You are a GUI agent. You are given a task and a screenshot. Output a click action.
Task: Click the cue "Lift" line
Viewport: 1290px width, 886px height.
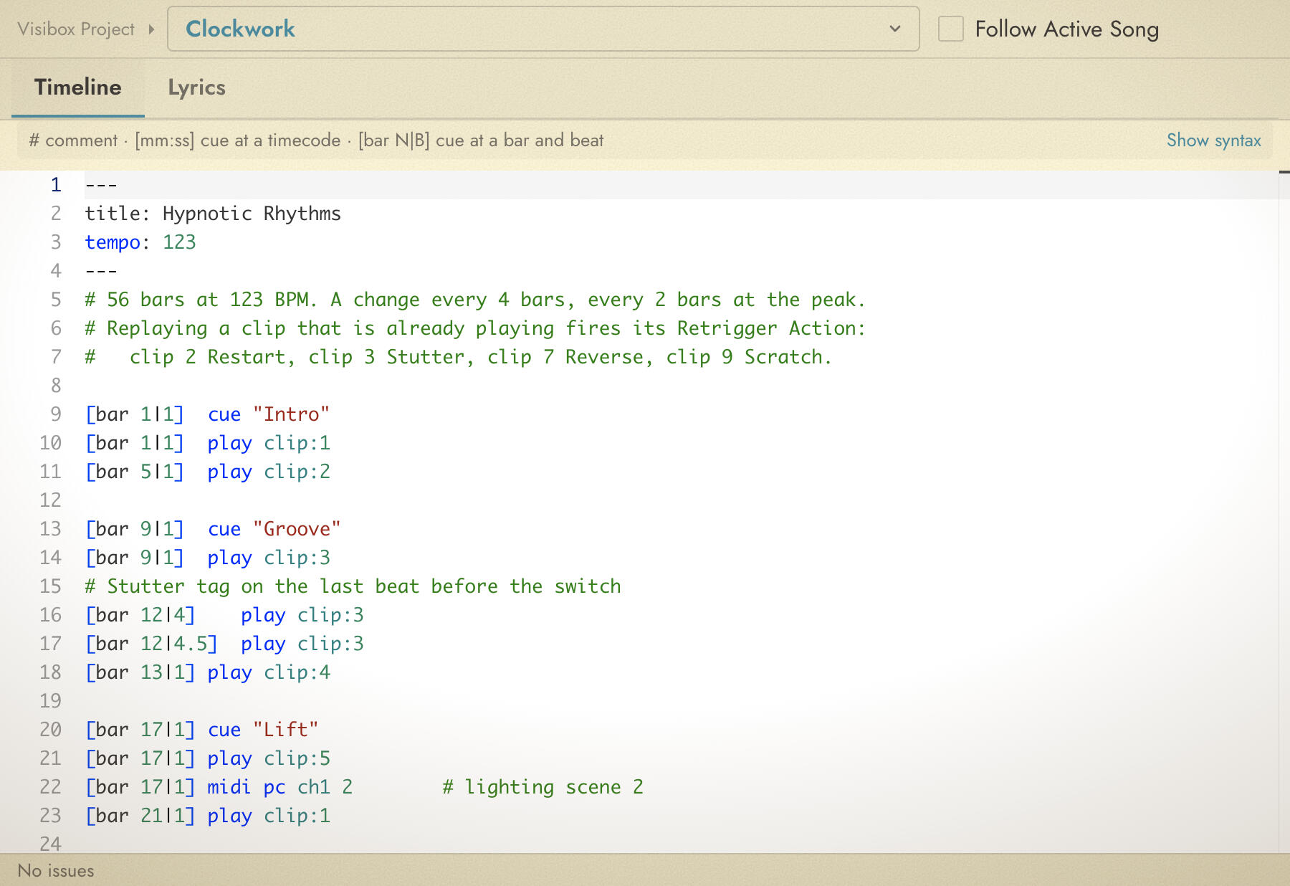tap(201, 730)
